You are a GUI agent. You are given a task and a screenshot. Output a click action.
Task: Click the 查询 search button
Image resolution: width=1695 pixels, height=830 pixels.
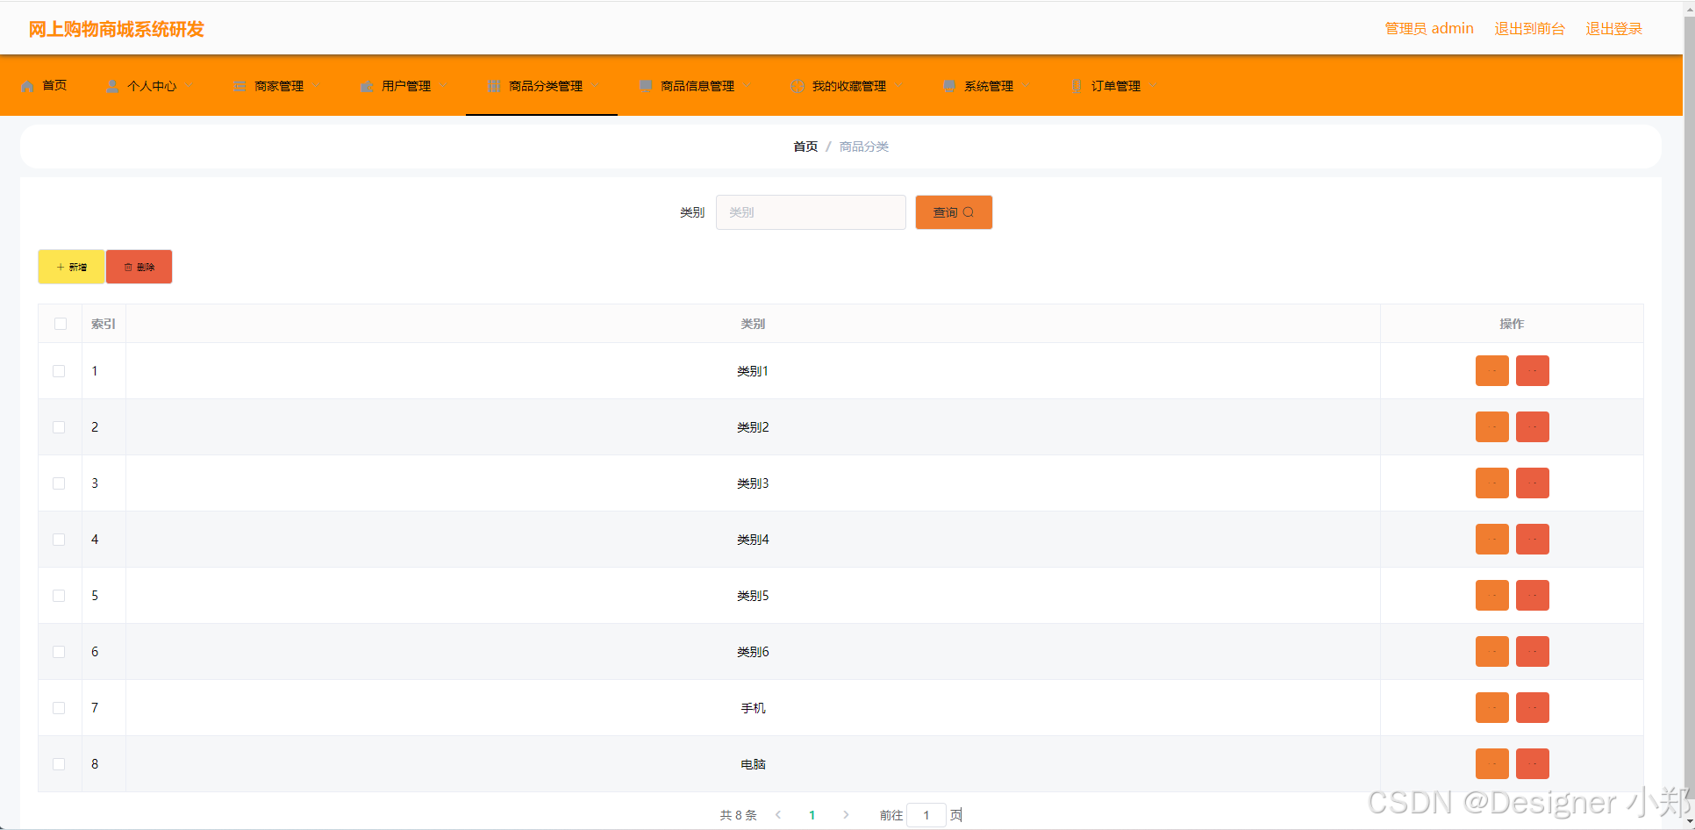(x=954, y=212)
